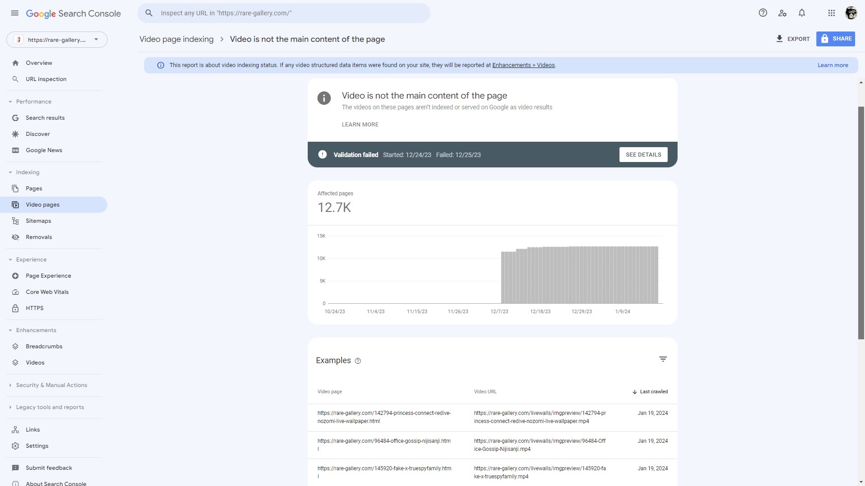Expand Security & Manual Actions section

[x=10, y=385]
